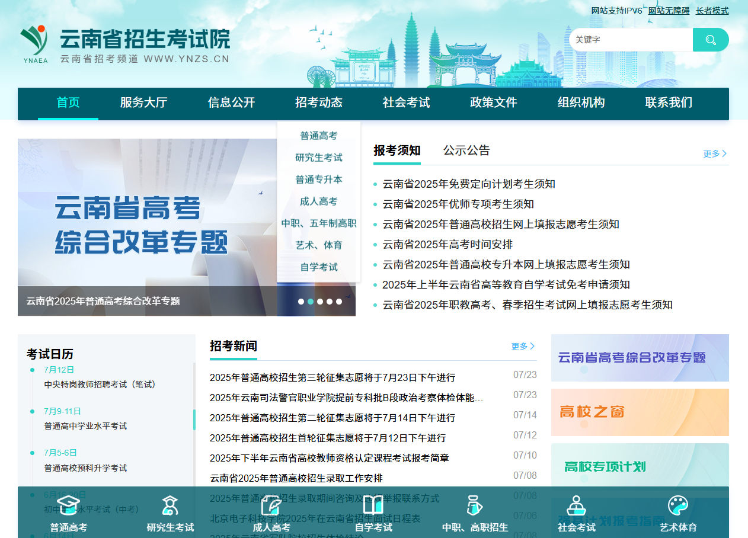This screenshot has width=748, height=538.
Task: Click the 长者模式 link
Action: pyautogui.click(x=712, y=11)
